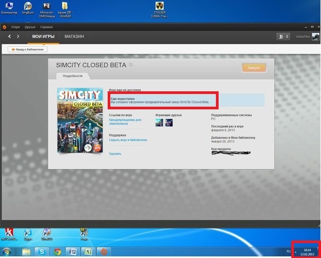
Task: Minimize the Origin window
Action: click(x=306, y=27)
